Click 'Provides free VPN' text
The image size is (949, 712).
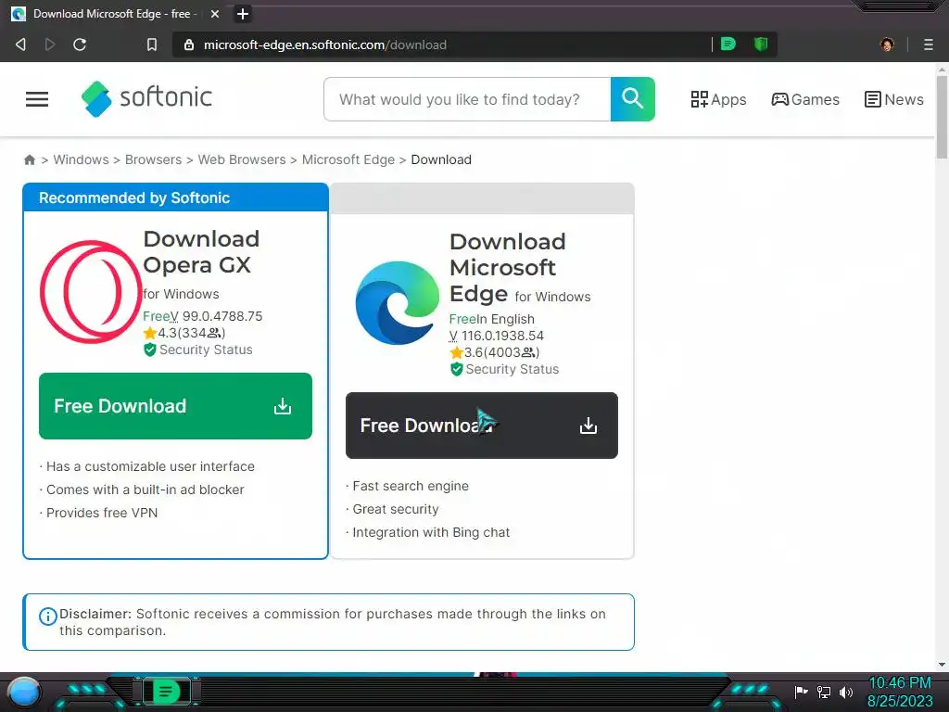102,513
